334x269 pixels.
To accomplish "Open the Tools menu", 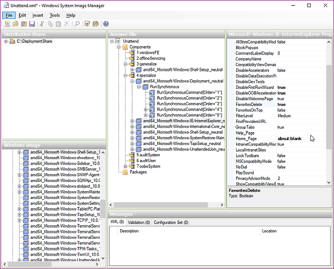I will pos(55,15).
